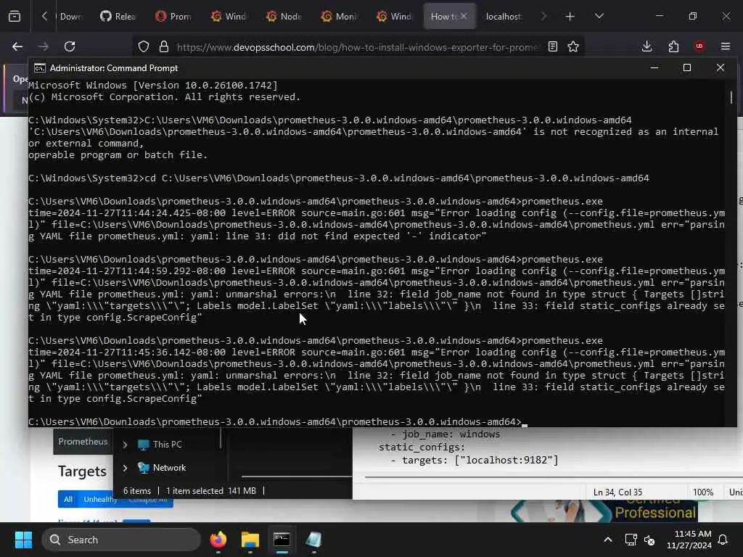The height and width of the screenshot is (557, 743).
Task: Switch to the GitHub Releases tab
Action: pyautogui.click(x=118, y=17)
